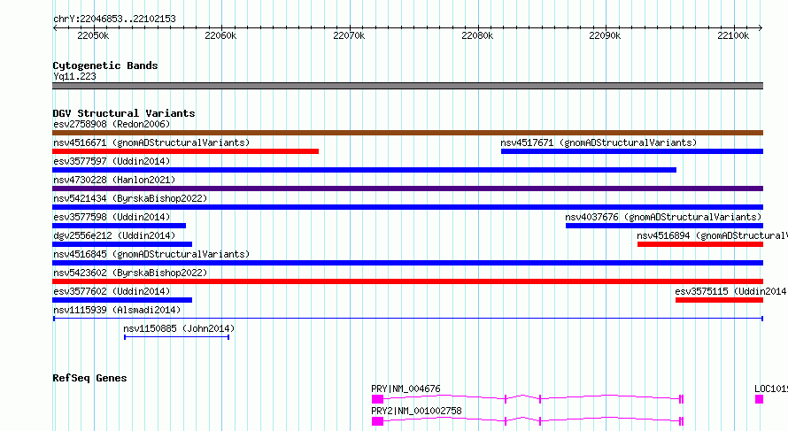Image resolution: width=788 pixels, height=431 pixels.
Task: Open the nsv1150885 (John2014) thin line feature
Action: pos(177,337)
